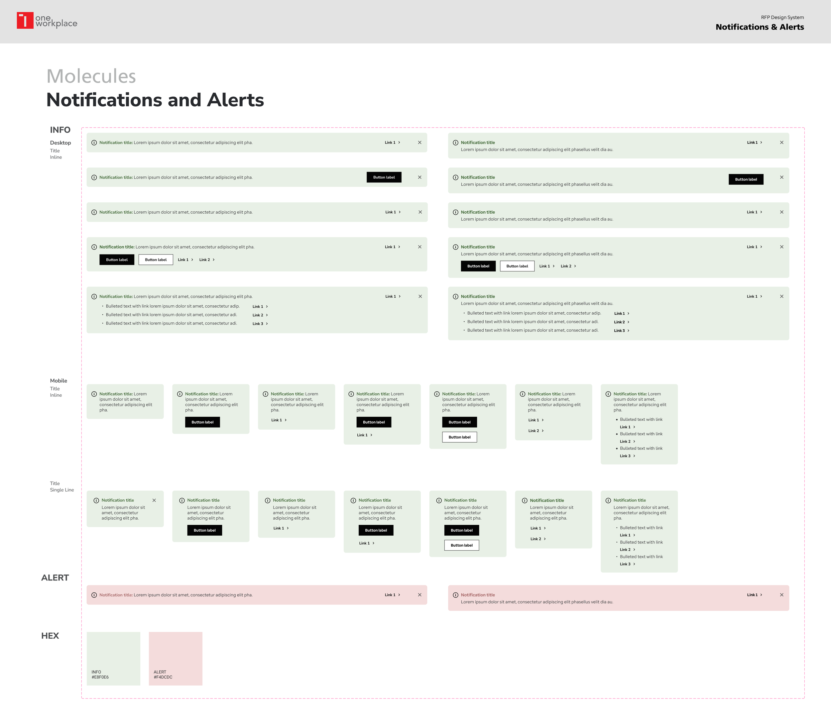Select the ALERT #F4DCDC color swatch
Viewport: 831px width, 727px height.
tap(175, 659)
